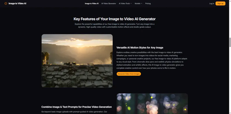The image size is (231, 114).
Task: Click the sunset canyon video thumbnail
Action: click(77, 61)
